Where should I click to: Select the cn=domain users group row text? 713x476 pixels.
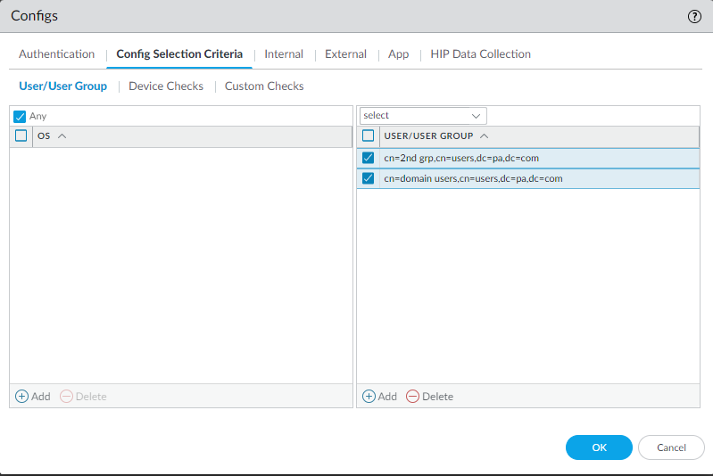473,178
